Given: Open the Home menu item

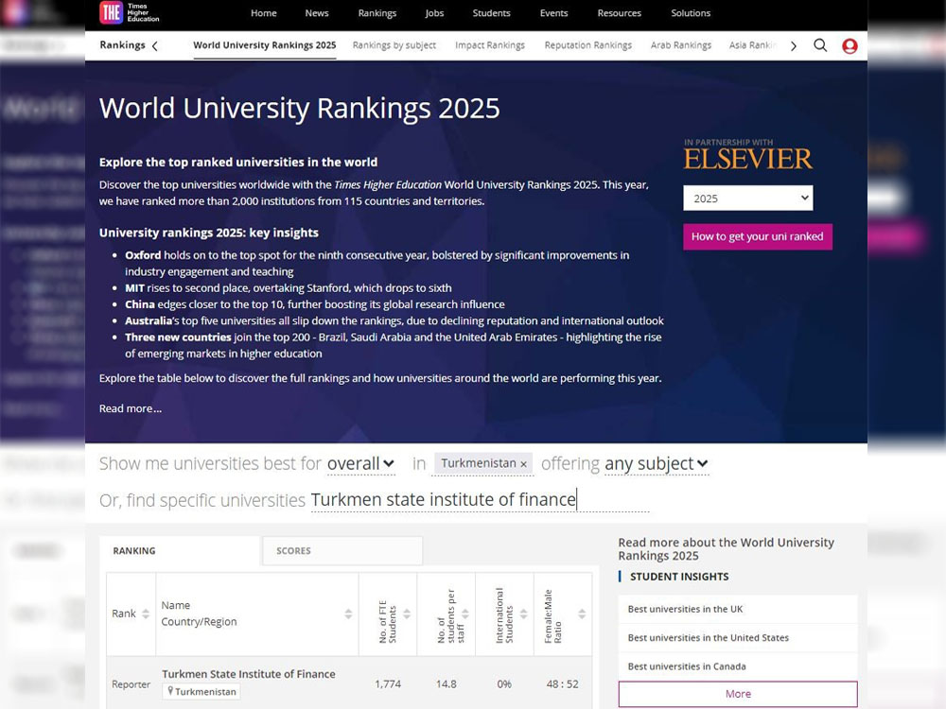Looking at the screenshot, I should tap(264, 13).
